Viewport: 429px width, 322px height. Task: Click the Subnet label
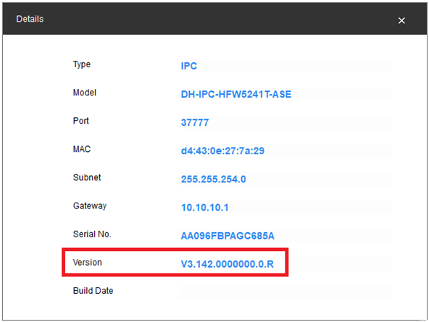pyautogui.click(x=87, y=177)
